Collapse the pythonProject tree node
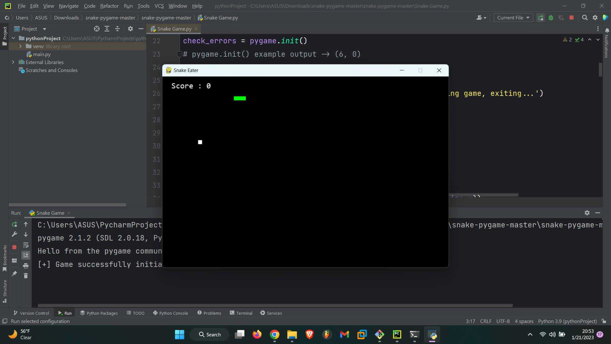The image size is (611, 344). point(13,38)
